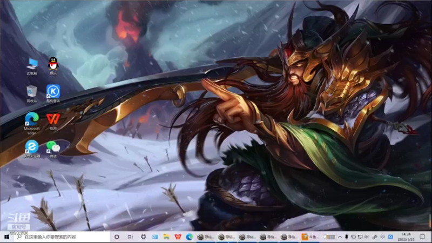Open the blue mail-like icon on the taskbar
This screenshot has height=243, width=432.
(x=155, y=237)
